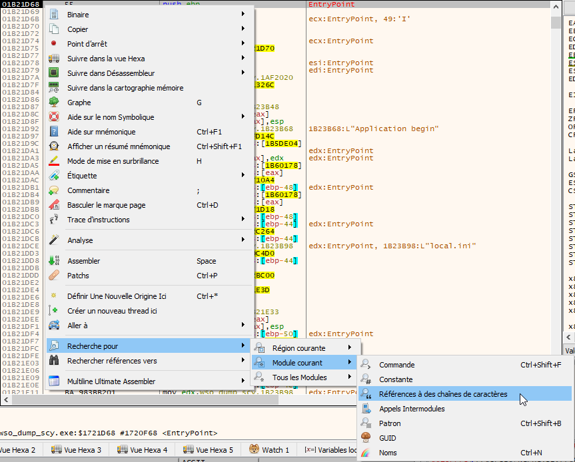Click the GUID mushroom icon
Viewport: 575px width, 462px height.
pyautogui.click(x=365, y=438)
